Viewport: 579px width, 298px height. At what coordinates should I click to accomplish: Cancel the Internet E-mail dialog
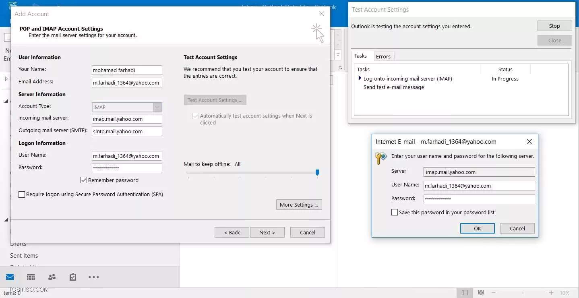[x=517, y=228]
